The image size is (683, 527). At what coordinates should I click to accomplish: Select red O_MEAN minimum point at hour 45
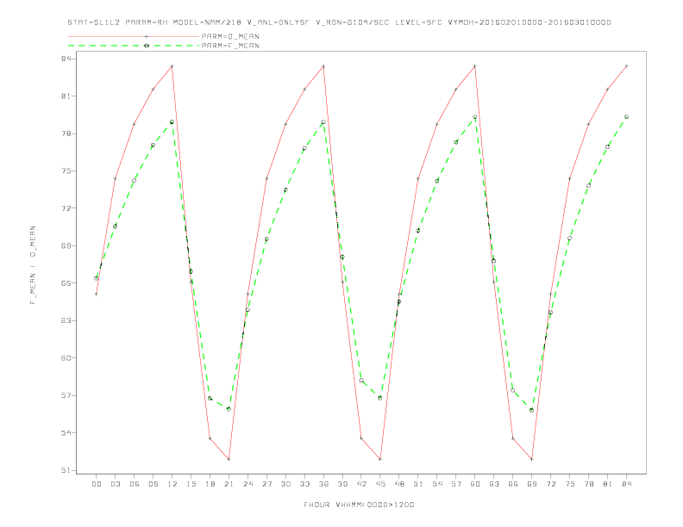[380, 459]
